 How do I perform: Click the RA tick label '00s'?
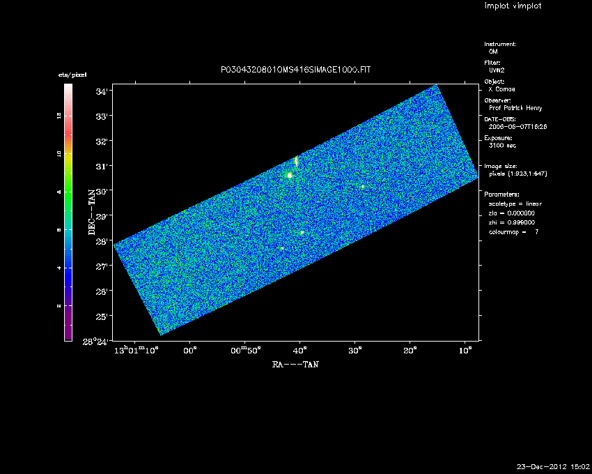(190, 351)
